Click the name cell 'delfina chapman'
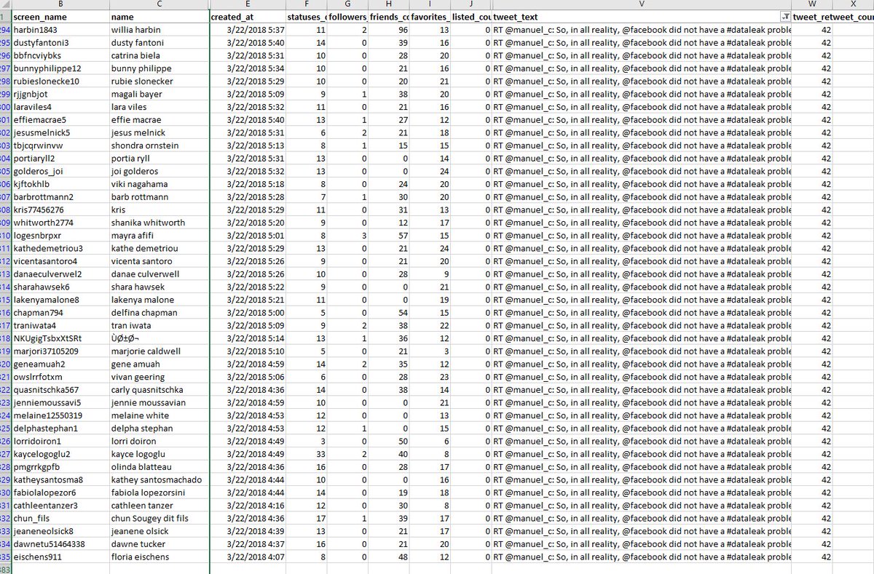Screen dimensions: 874x574 coord(159,312)
